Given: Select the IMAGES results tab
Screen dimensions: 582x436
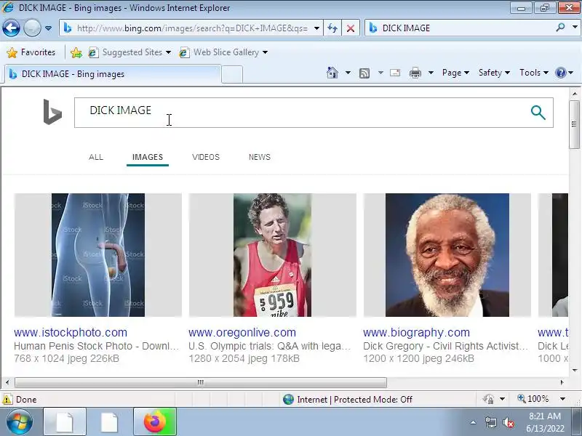Looking at the screenshot, I should 148,157.
